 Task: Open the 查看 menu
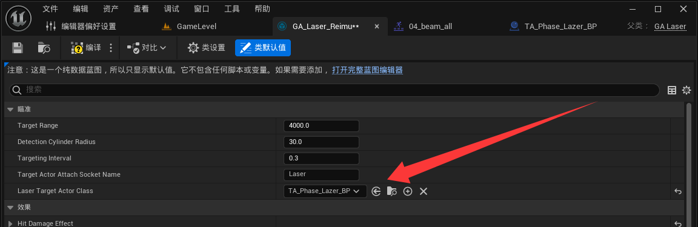[141, 9]
